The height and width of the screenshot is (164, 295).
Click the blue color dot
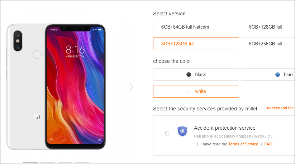(x=277, y=75)
